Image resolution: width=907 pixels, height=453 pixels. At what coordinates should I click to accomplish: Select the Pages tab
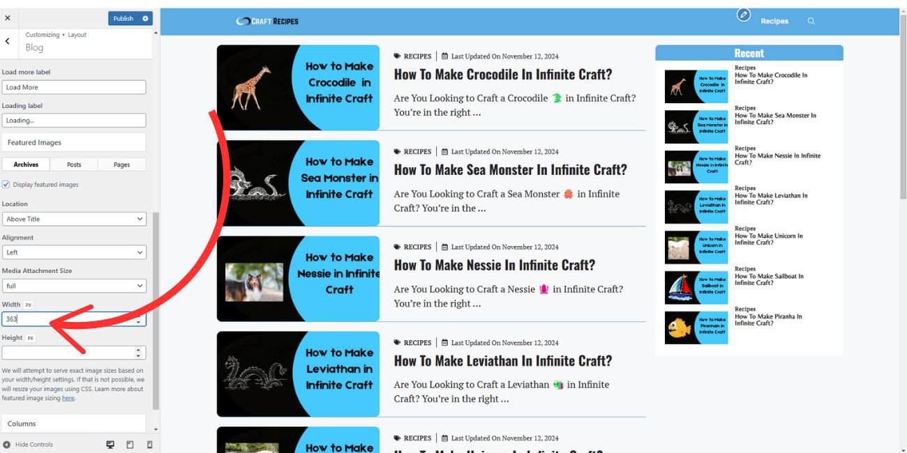(121, 164)
